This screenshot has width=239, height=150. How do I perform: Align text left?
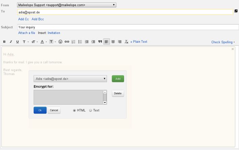[107, 41]
